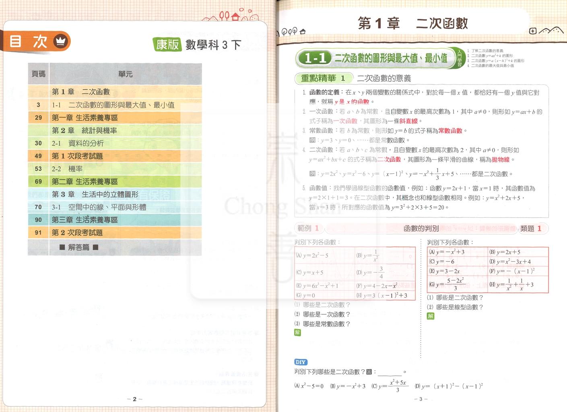The image size is (567, 412).
Task: Select the row 第 3 章 生活中的立體圖形
Action: coord(115,194)
